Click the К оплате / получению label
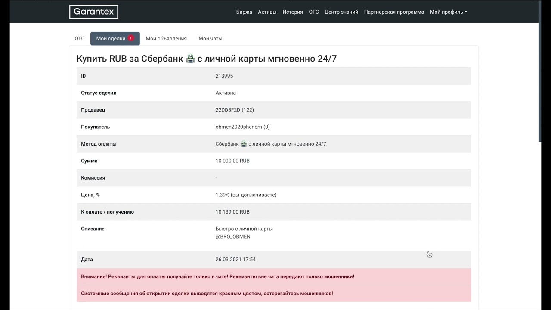 point(107,212)
